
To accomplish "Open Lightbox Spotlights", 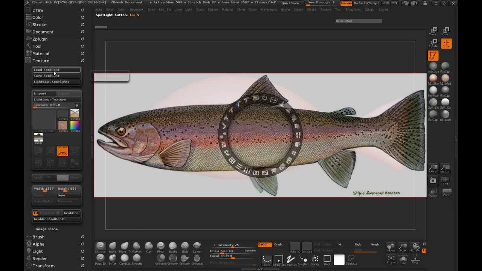I will (56, 82).
